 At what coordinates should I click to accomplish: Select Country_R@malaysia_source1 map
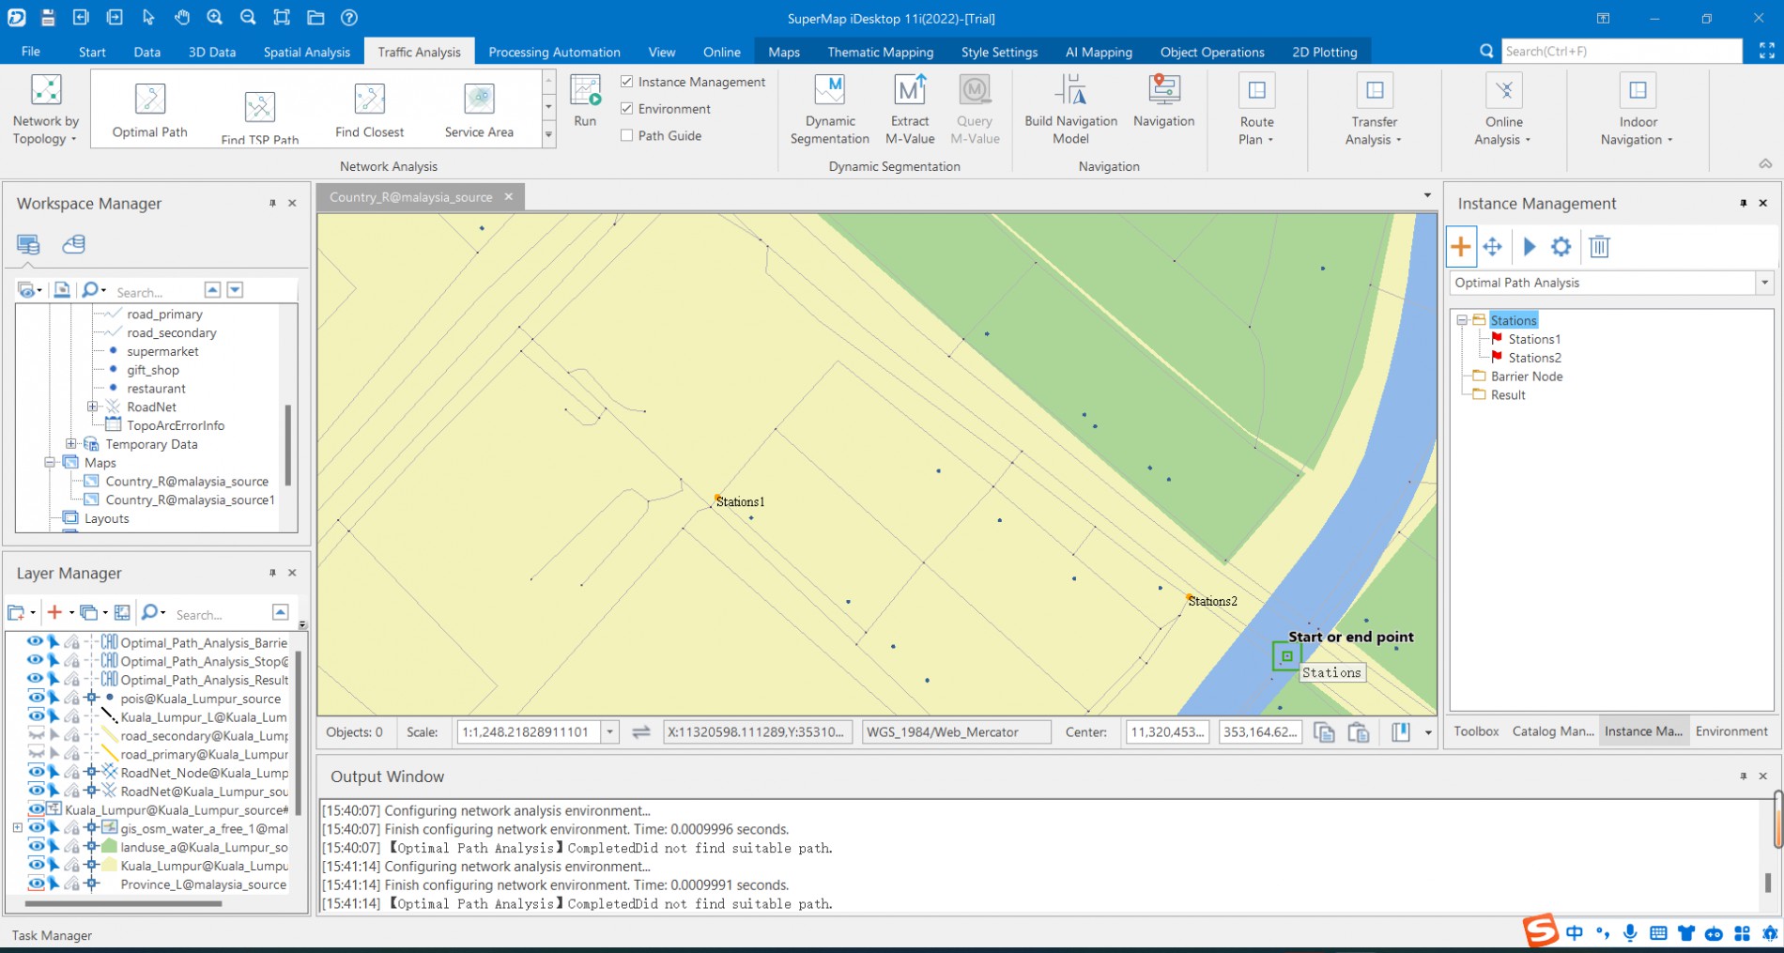click(190, 500)
